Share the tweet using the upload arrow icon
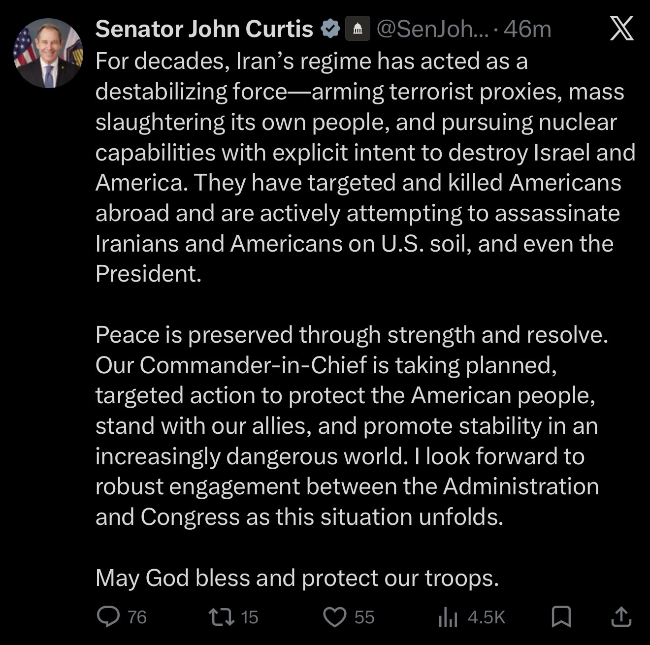The width and height of the screenshot is (650, 645). pos(621,616)
